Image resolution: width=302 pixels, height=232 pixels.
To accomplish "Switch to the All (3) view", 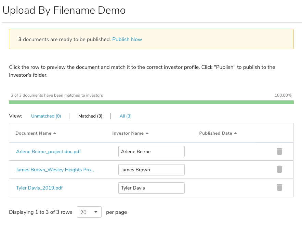I will pyautogui.click(x=126, y=116).
